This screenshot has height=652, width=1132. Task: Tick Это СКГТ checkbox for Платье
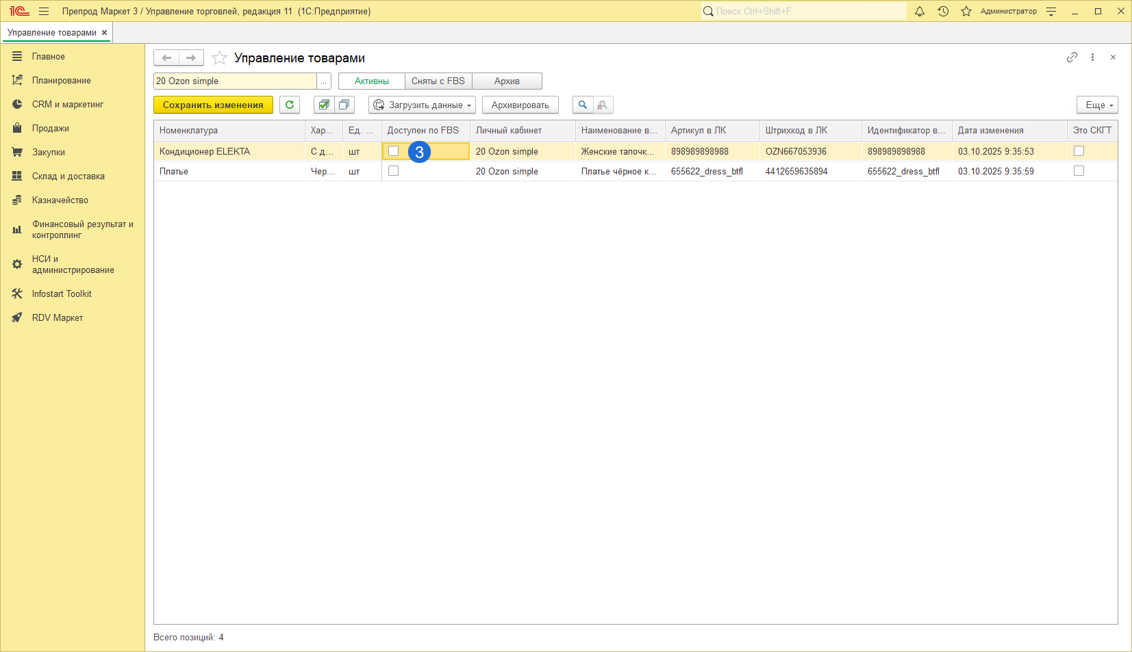coord(1079,171)
